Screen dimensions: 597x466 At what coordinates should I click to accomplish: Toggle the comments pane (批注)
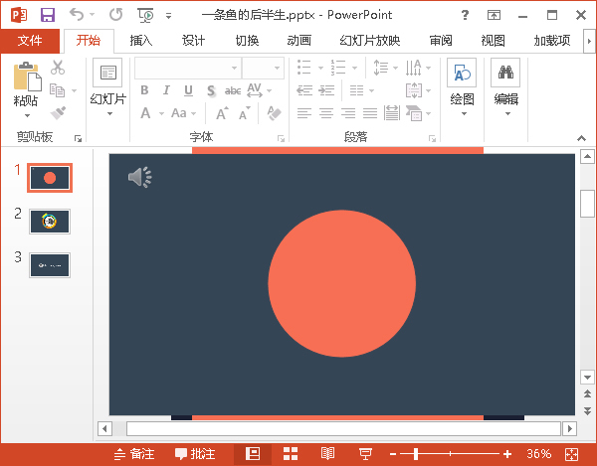[x=195, y=454]
